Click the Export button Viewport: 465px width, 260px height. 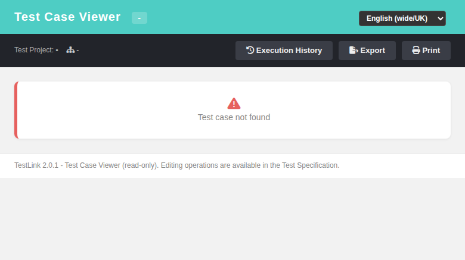coord(367,51)
